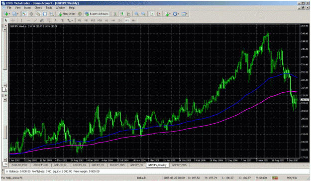Image resolution: width=311 pixels, height=181 pixels.
Task: Switch to the GBPJPY,M15 chart tab
Action: click(x=179, y=165)
